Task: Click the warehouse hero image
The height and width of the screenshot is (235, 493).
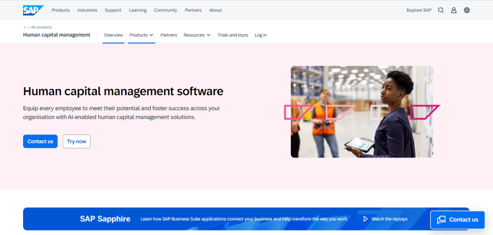Action: click(x=362, y=112)
